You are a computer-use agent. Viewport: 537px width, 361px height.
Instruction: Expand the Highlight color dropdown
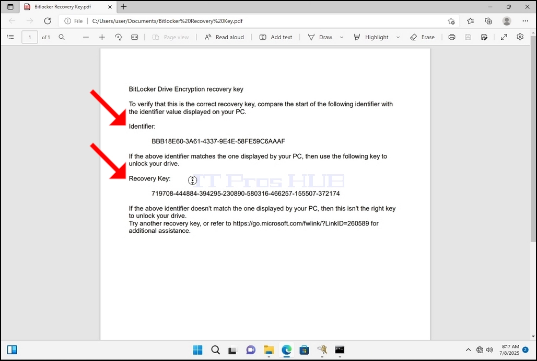pos(398,37)
